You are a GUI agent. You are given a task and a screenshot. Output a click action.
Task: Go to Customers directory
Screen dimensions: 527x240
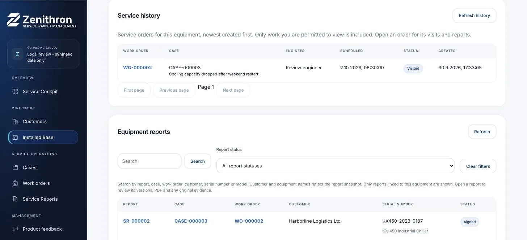click(43, 122)
